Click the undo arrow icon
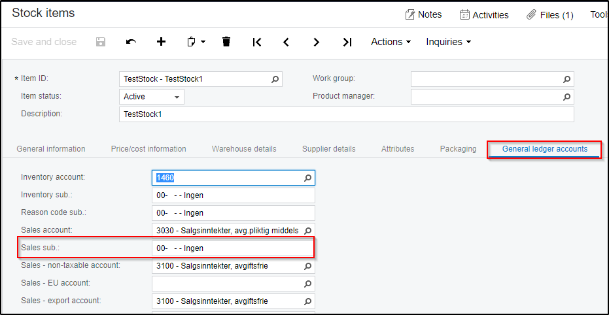This screenshot has height=315, width=609. coord(131,42)
